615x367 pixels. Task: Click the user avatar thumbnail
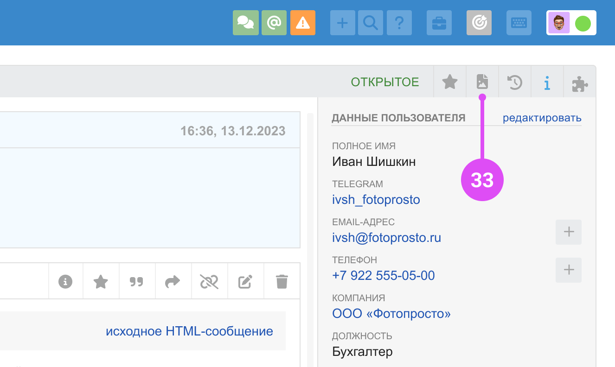(x=559, y=23)
